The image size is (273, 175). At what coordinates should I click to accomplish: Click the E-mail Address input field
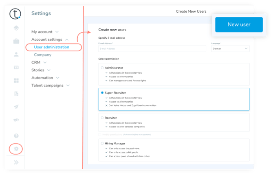coord(152,48)
